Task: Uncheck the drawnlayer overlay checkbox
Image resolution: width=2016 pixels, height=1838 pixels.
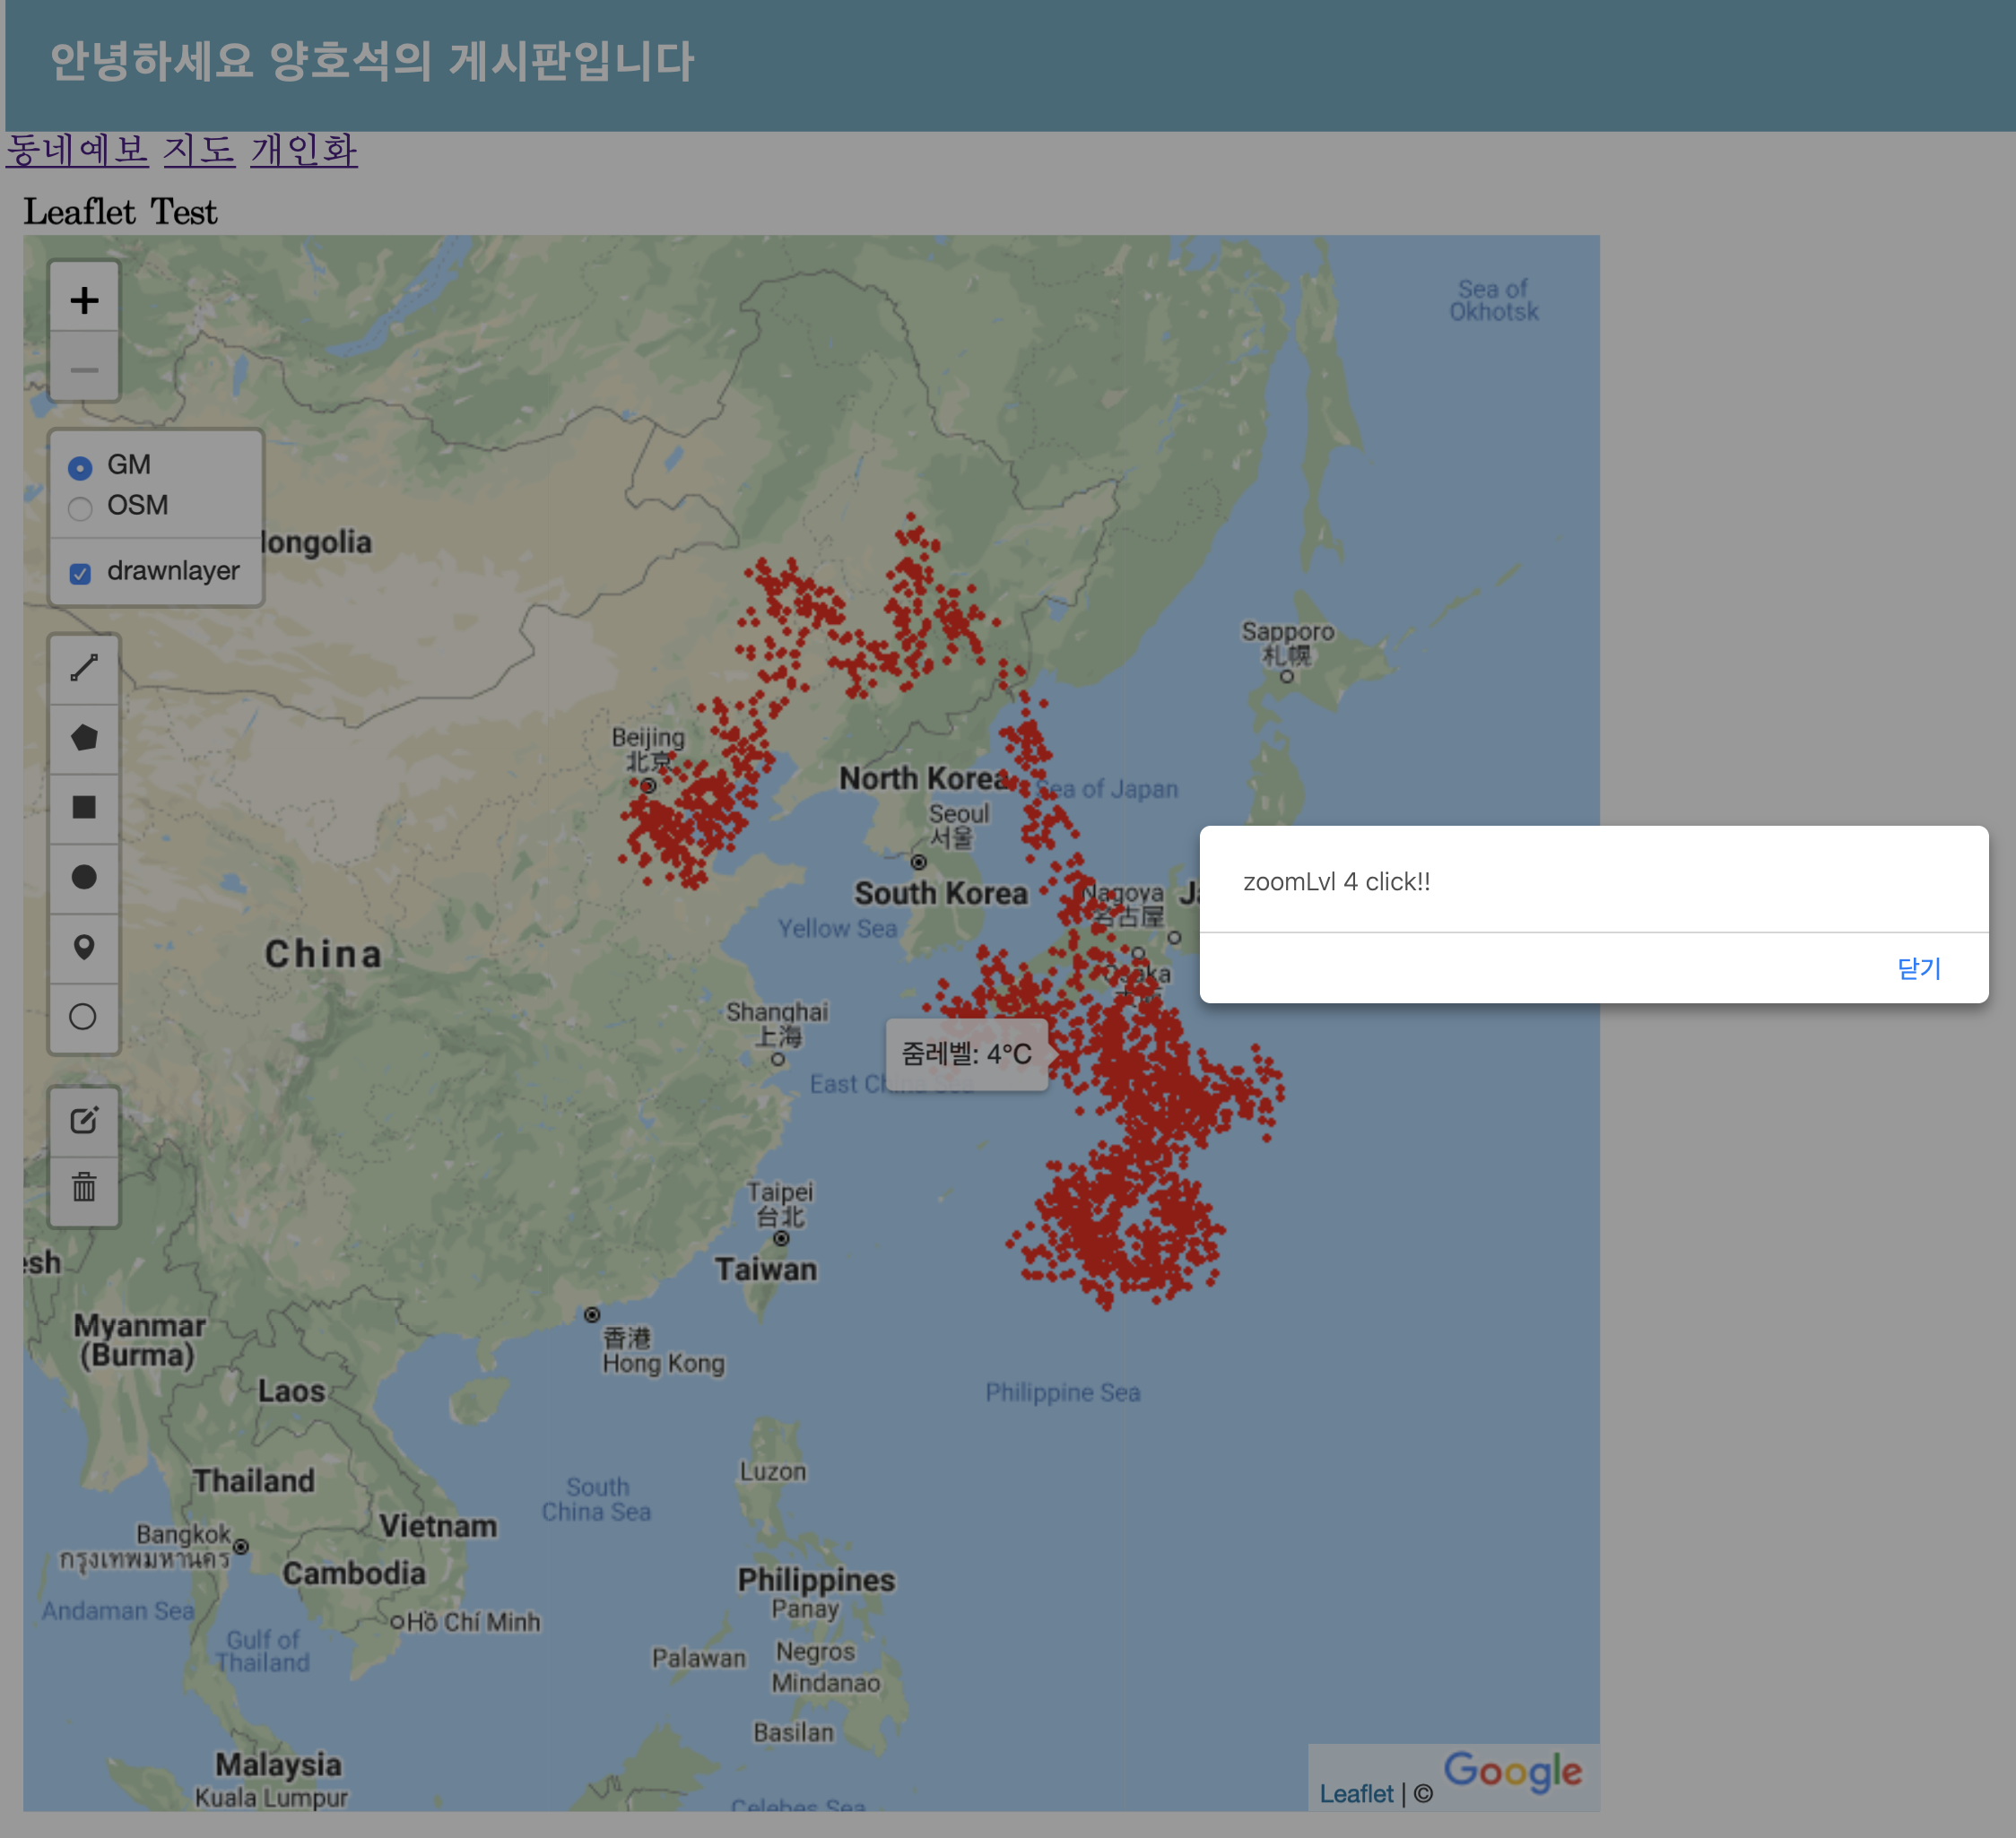Action: click(x=80, y=573)
